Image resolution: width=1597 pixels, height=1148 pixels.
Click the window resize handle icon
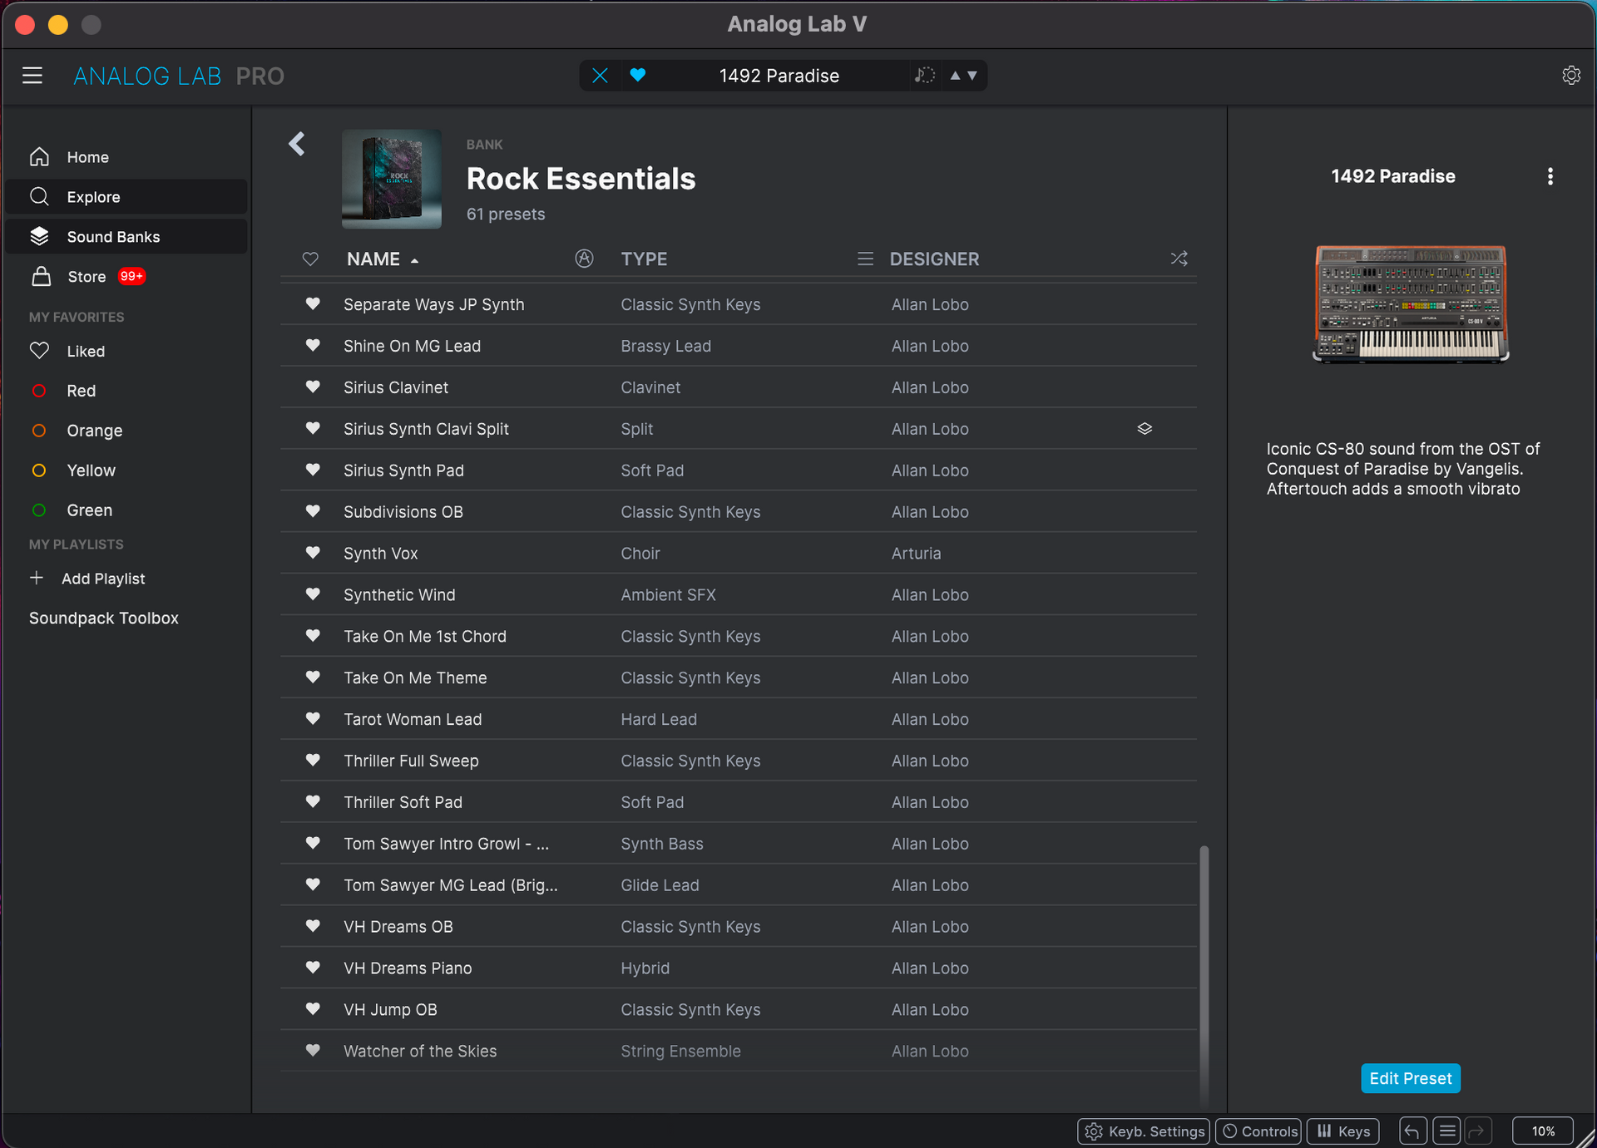pyautogui.click(x=1586, y=1137)
